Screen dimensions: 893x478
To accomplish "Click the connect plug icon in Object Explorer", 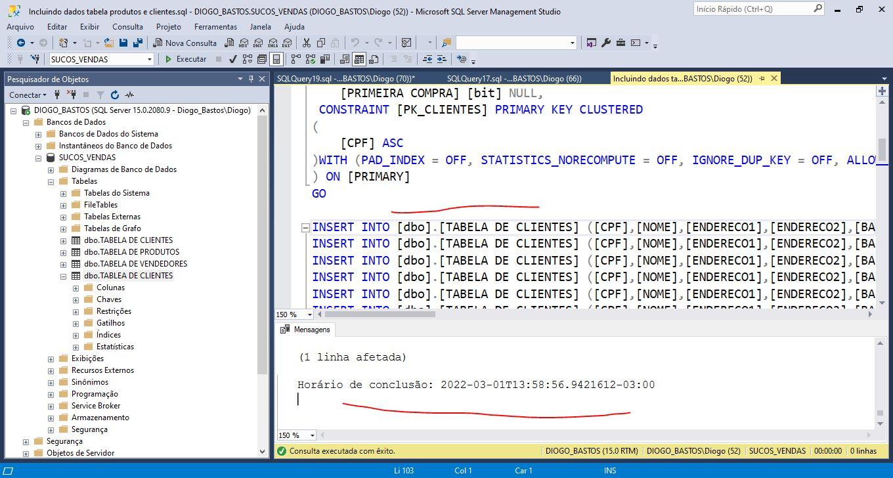I will pos(57,95).
